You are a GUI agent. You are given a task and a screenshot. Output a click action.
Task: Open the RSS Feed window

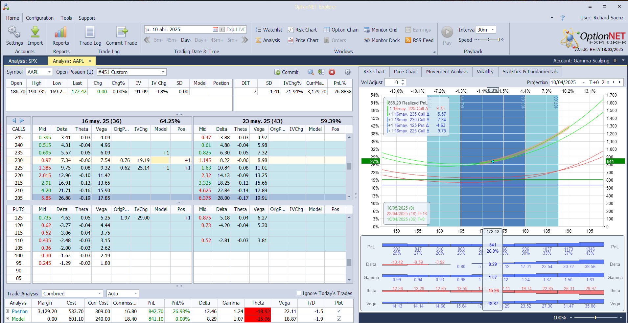419,40
